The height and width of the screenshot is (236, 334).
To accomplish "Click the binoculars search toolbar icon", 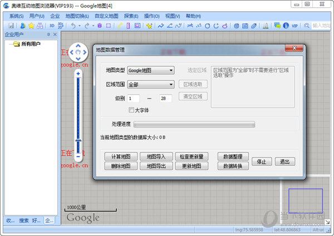I will [40, 26].
